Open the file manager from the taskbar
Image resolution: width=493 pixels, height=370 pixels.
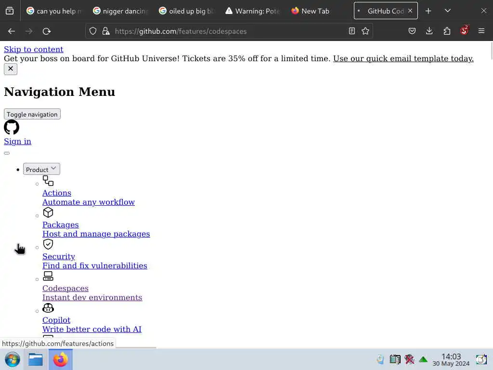tap(36, 359)
